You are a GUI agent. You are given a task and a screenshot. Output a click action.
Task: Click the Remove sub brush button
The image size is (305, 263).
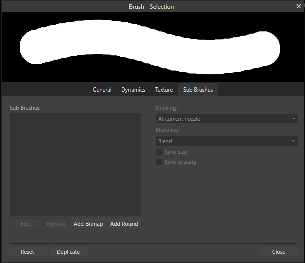[56, 224]
